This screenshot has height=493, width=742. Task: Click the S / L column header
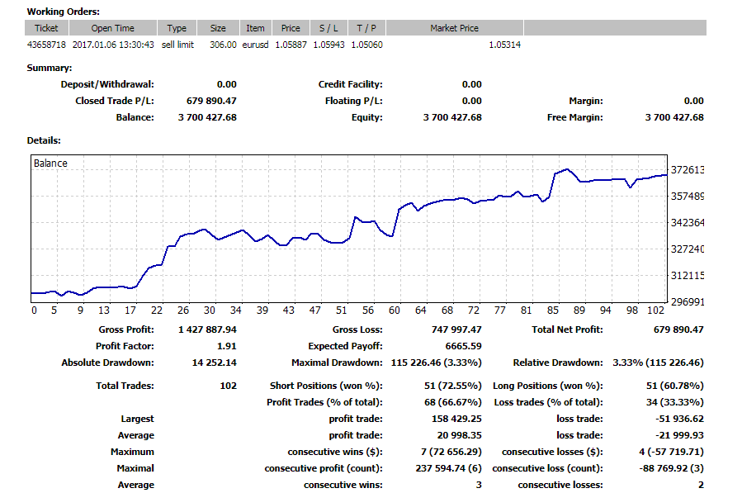coord(328,28)
